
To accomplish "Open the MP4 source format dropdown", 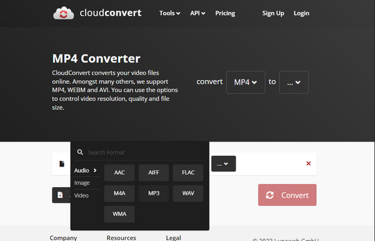I will tap(246, 82).
